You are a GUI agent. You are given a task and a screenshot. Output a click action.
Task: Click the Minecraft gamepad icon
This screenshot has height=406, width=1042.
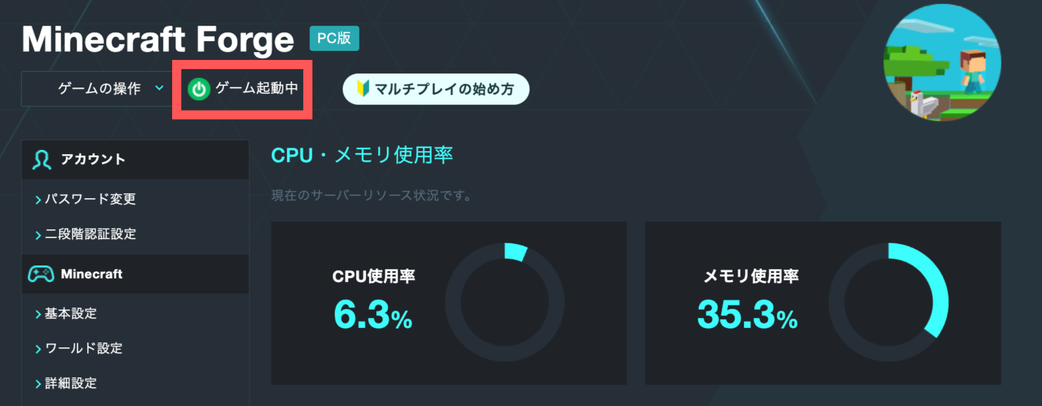[41, 274]
